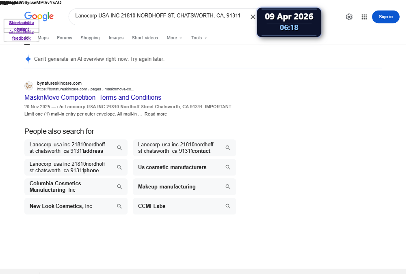Expand the More dropdown
This screenshot has height=274, width=411.
tap(174, 38)
